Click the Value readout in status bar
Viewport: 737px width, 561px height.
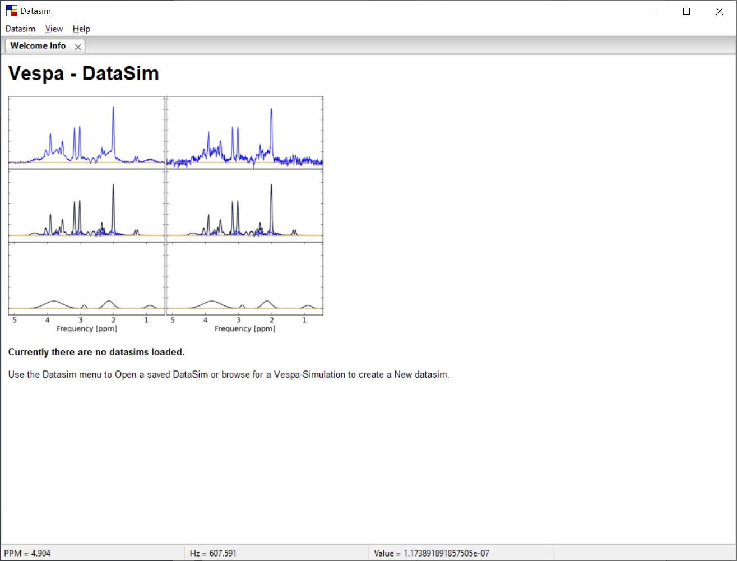coord(432,553)
